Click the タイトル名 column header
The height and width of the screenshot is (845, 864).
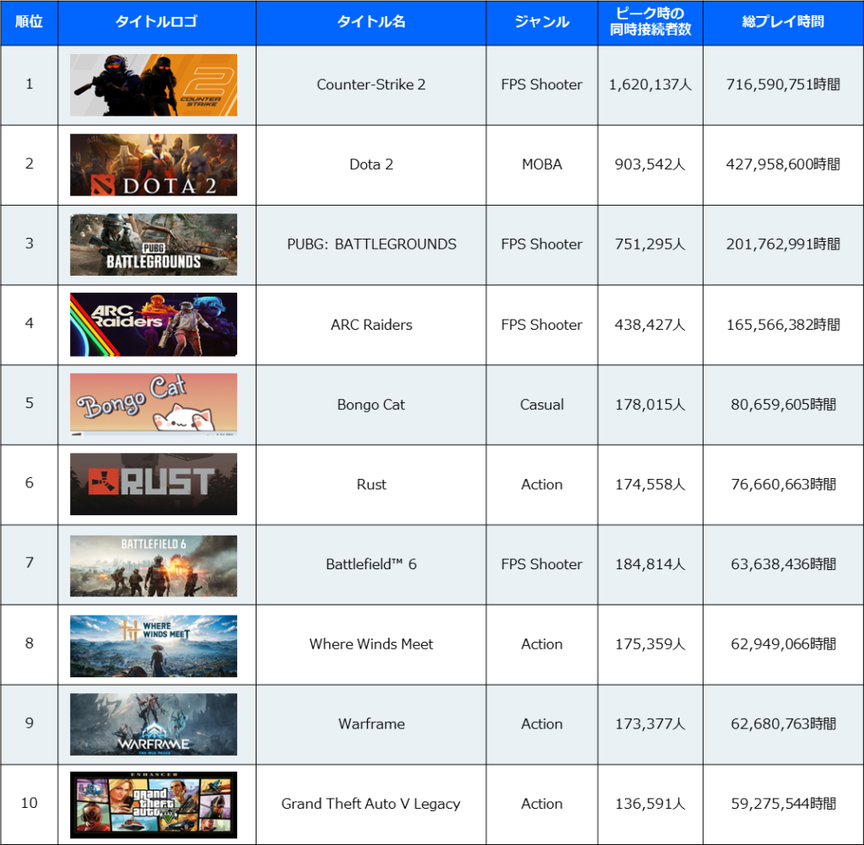pyautogui.click(x=371, y=22)
